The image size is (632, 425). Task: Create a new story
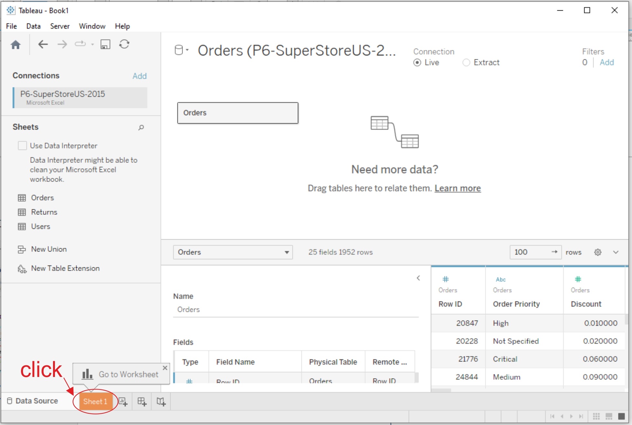[161, 401]
